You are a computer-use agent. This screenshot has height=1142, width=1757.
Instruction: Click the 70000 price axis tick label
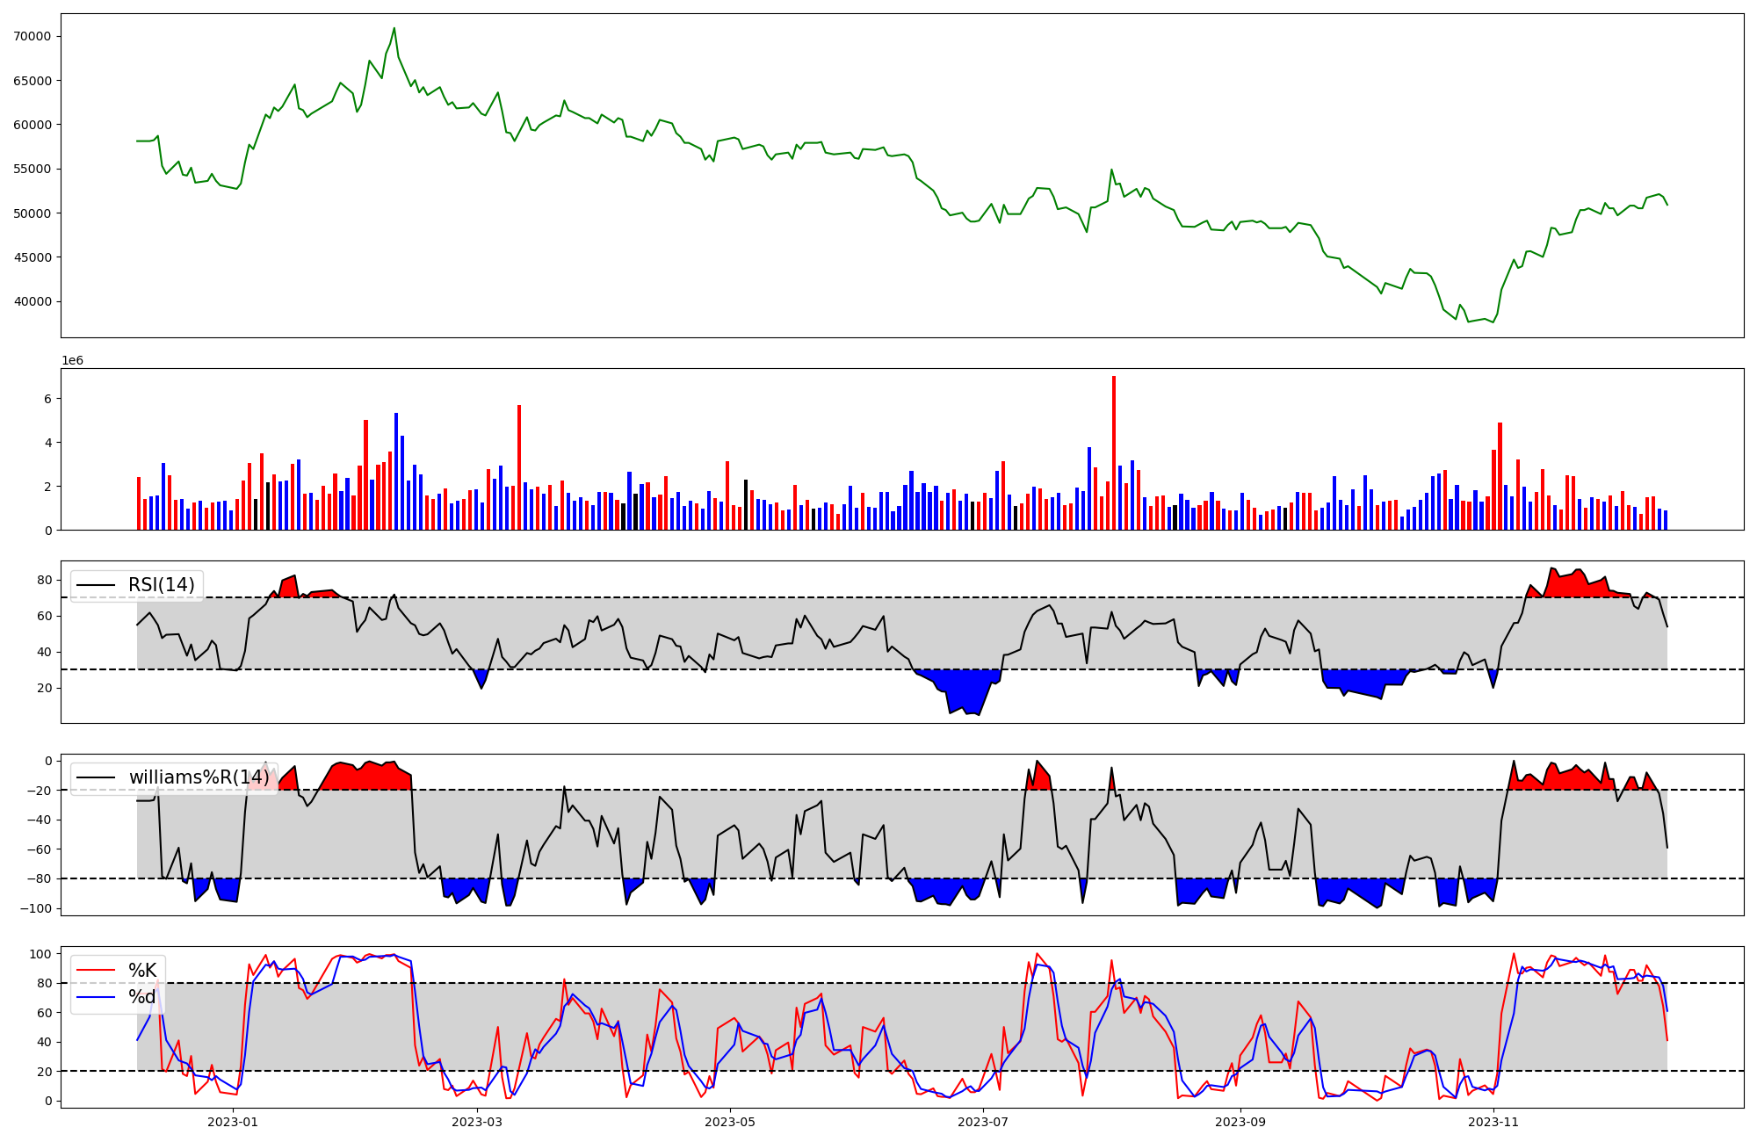[33, 36]
